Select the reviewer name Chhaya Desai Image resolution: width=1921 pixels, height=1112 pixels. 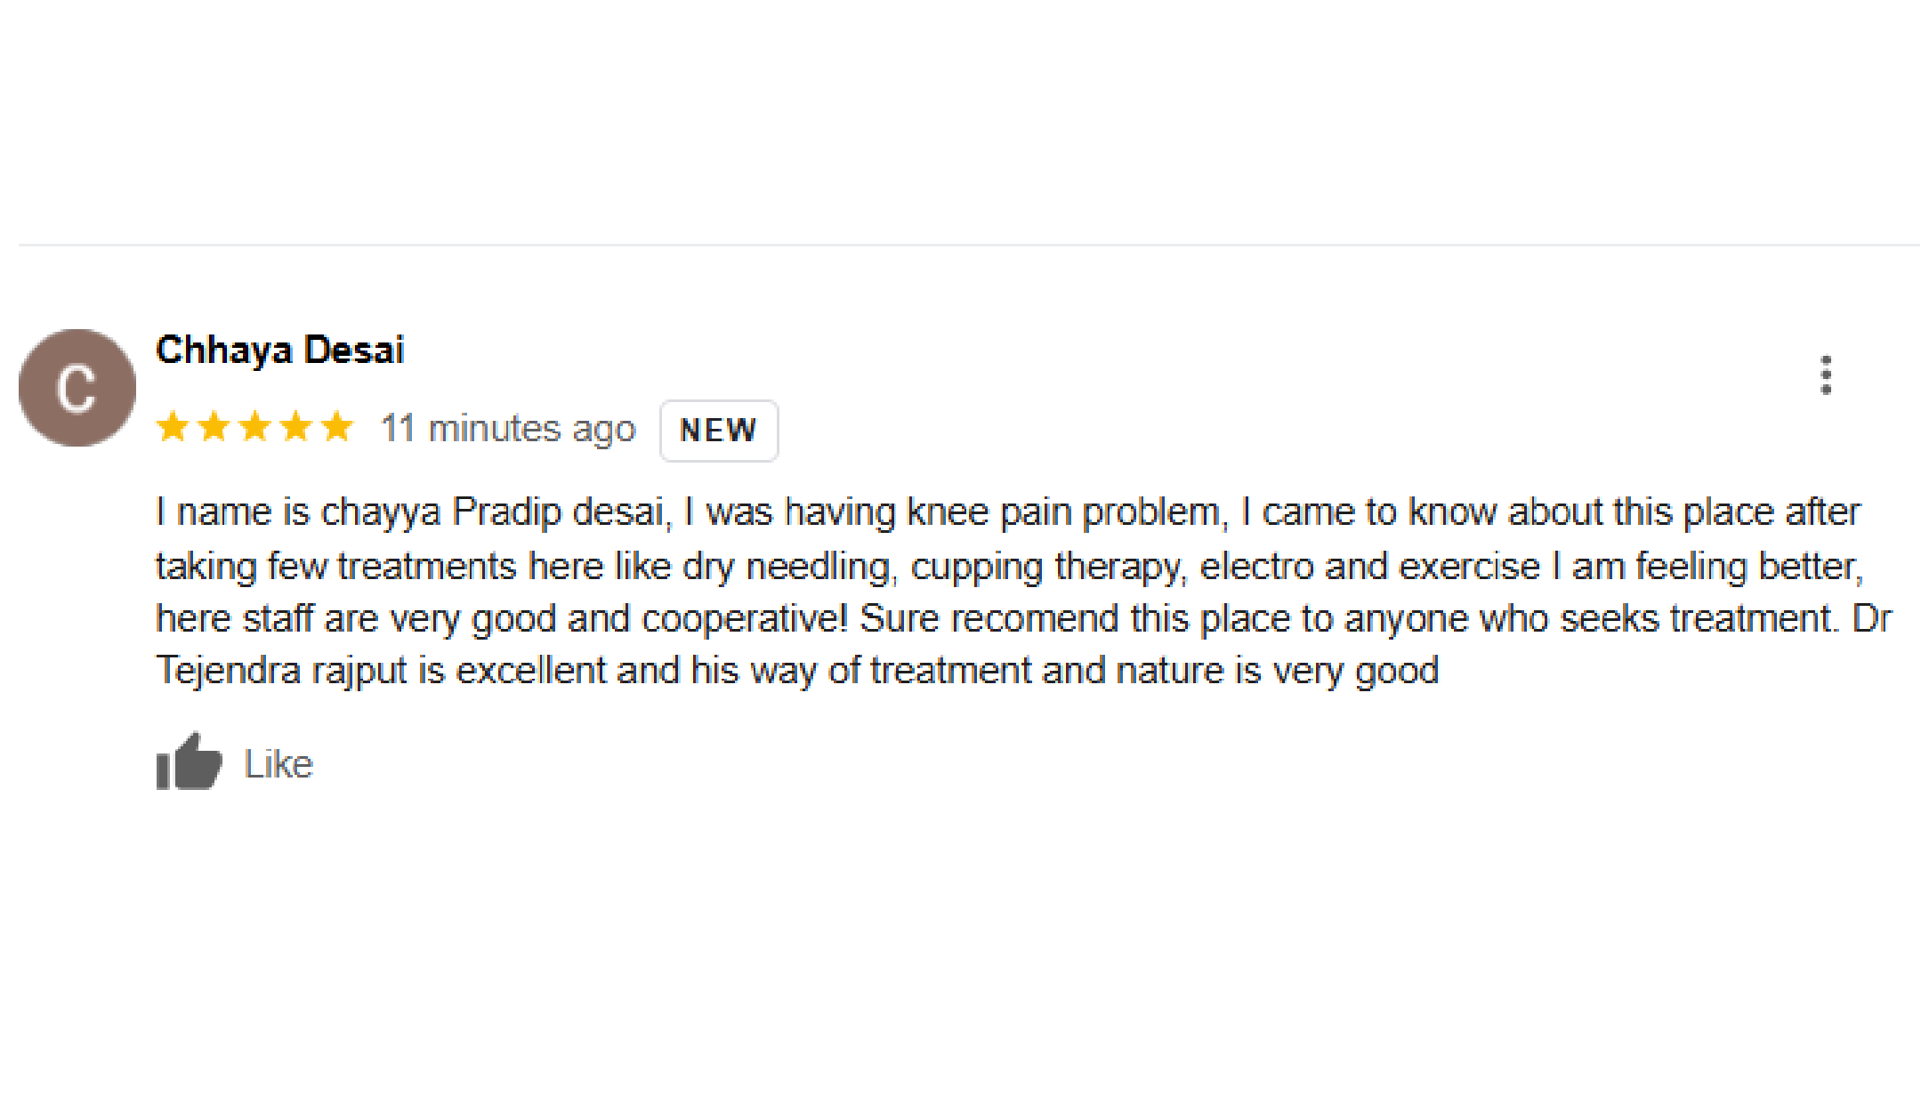click(279, 349)
